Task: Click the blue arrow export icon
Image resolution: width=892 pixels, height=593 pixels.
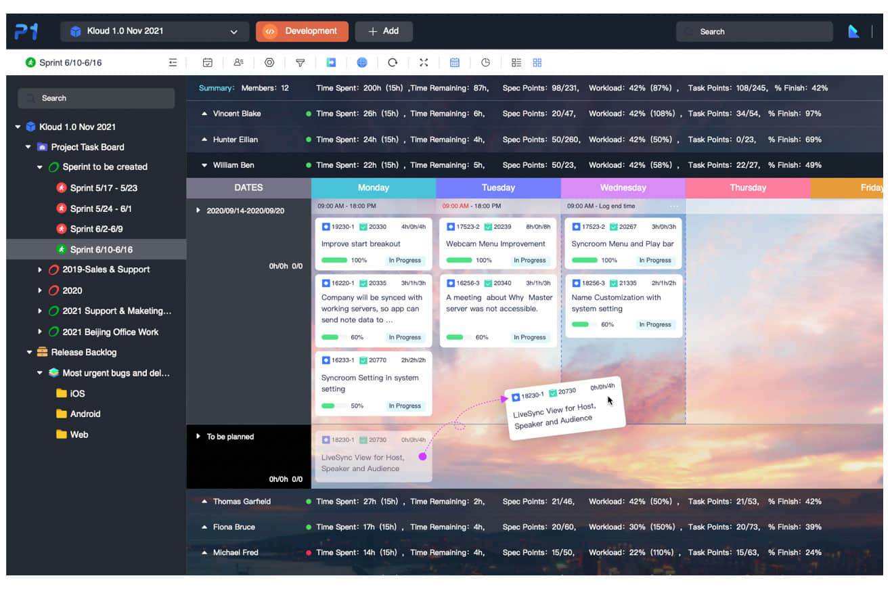Action: tap(331, 62)
